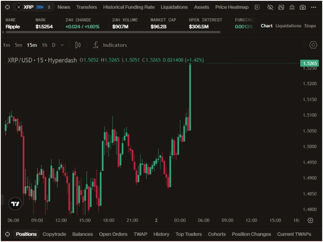This screenshot has width=323, height=242.
Task: Click the 1.5000 price axis label
Action: pyautogui.click(x=310, y=146)
